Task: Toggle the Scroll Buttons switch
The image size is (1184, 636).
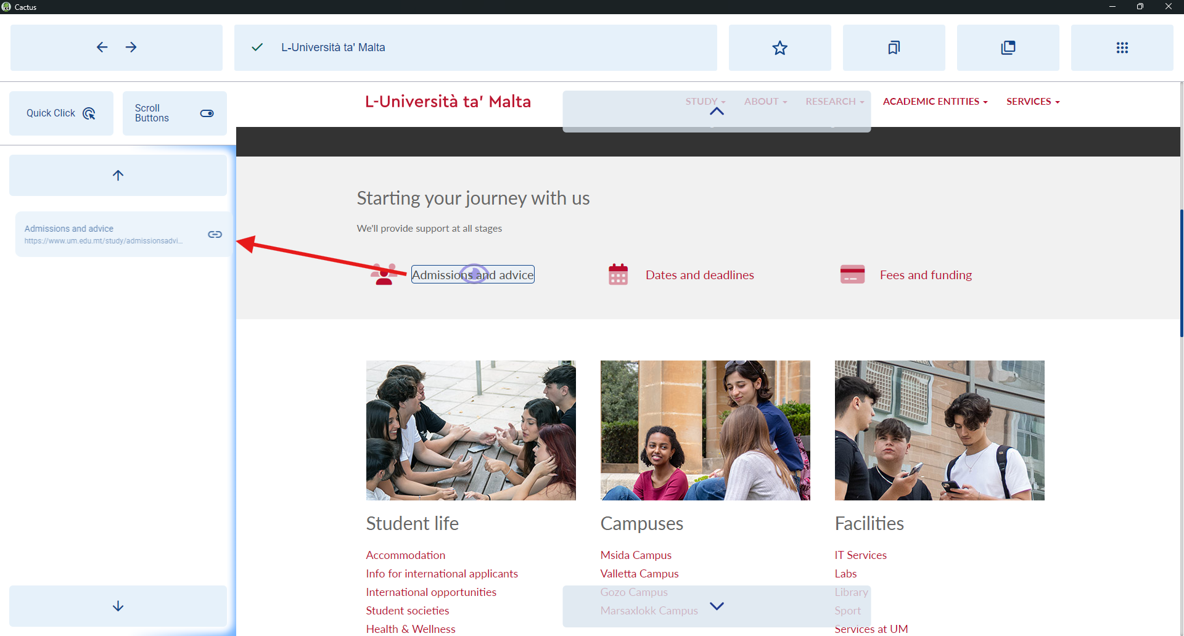Action: click(x=207, y=113)
